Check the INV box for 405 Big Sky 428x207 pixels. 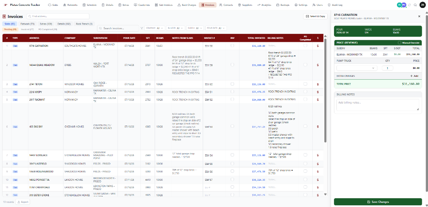(232, 126)
